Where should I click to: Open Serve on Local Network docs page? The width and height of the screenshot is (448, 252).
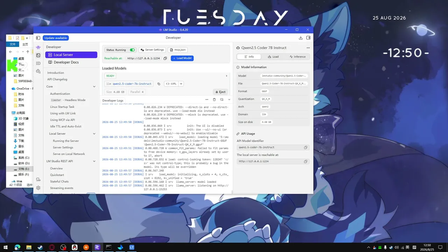point(69,154)
